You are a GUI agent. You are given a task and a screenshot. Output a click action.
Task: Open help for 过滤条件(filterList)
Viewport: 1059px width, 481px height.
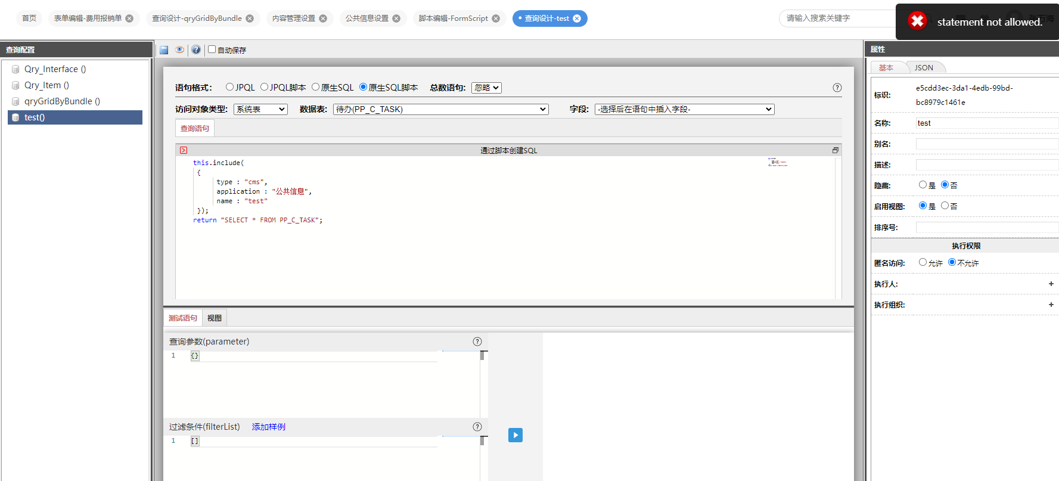(477, 427)
